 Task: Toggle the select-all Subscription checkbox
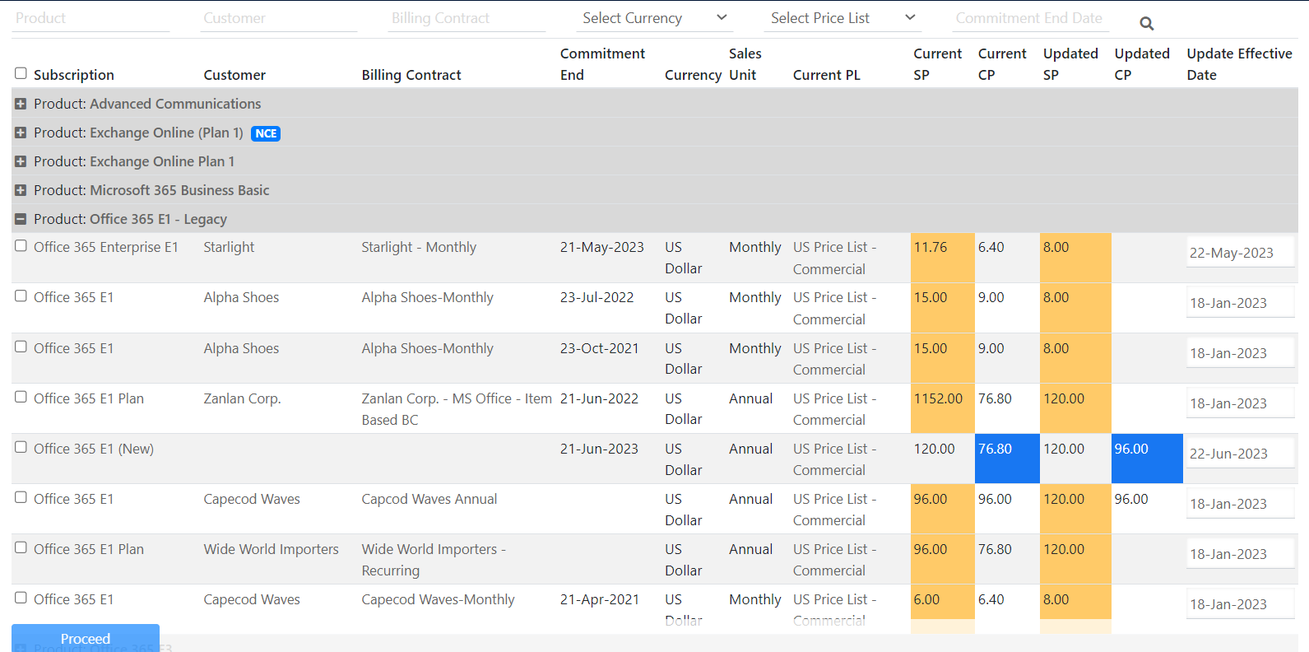(x=21, y=73)
